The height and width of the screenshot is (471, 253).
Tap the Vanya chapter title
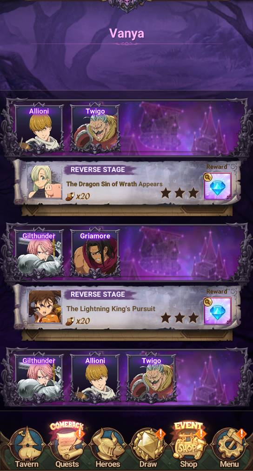tap(126, 34)
